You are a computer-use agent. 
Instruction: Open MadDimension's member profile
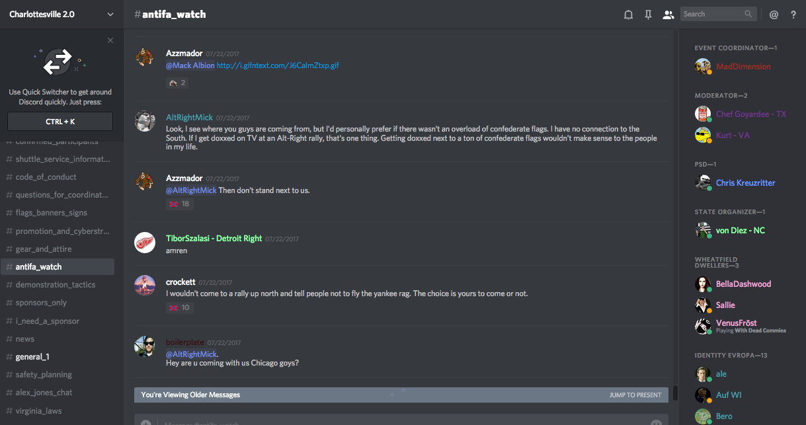pyautogui.click(x=743, y=67)
